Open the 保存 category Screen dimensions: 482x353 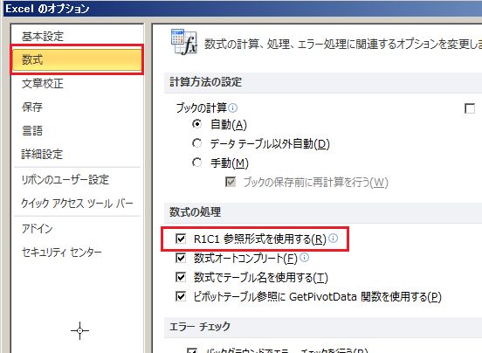click(32, 107)
